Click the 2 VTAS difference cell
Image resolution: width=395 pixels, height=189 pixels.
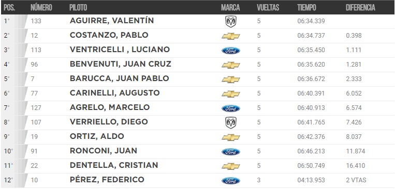pyautogui.click(x=356, y=180)
